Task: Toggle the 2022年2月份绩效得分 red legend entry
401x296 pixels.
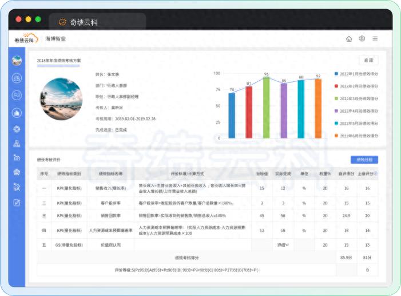Action: [x=356, y=86]
